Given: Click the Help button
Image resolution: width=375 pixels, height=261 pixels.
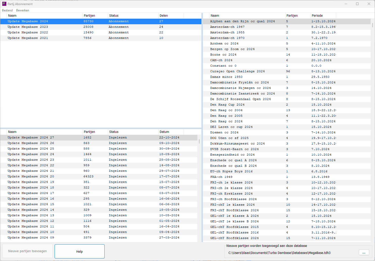Looking at the screenshot, I should (x=80, y=251).
